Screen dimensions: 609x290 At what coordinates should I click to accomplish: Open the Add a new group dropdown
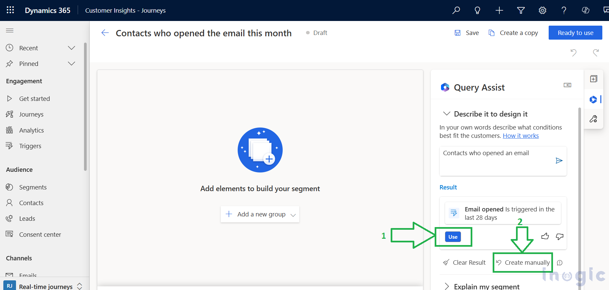coord(260,214)
